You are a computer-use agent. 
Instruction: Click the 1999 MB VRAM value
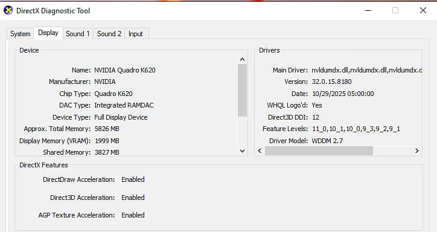[107, 141]
